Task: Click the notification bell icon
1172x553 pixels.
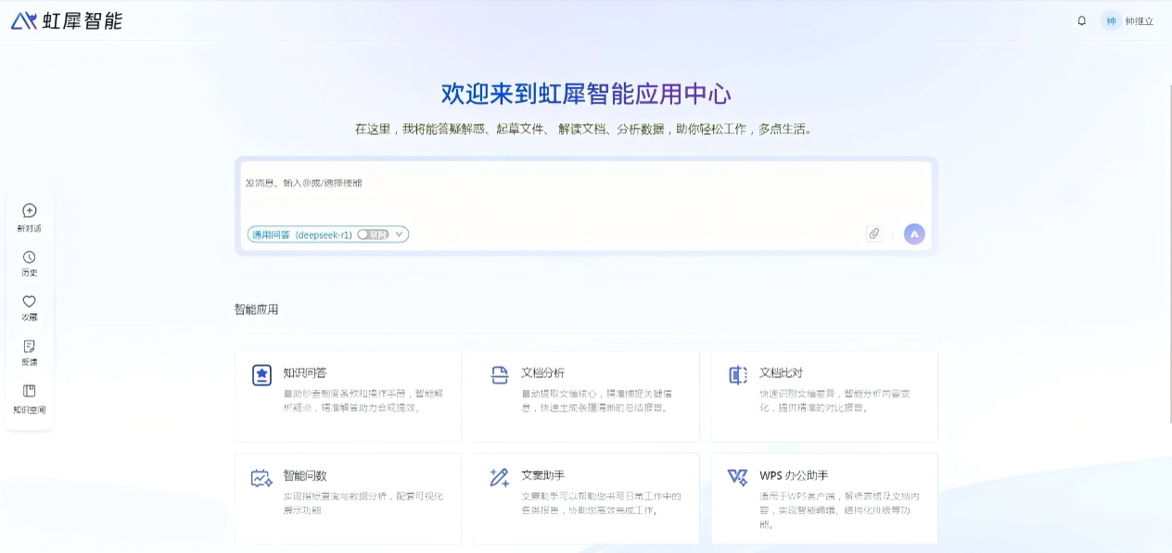Action: (1081, 20)
